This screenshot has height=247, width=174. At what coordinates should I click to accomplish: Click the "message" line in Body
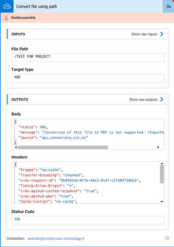pos(91,132)
